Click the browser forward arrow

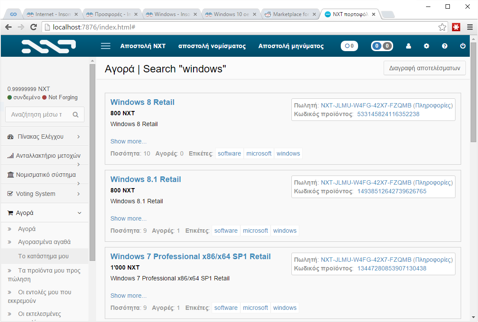click(x=21, y=27)
